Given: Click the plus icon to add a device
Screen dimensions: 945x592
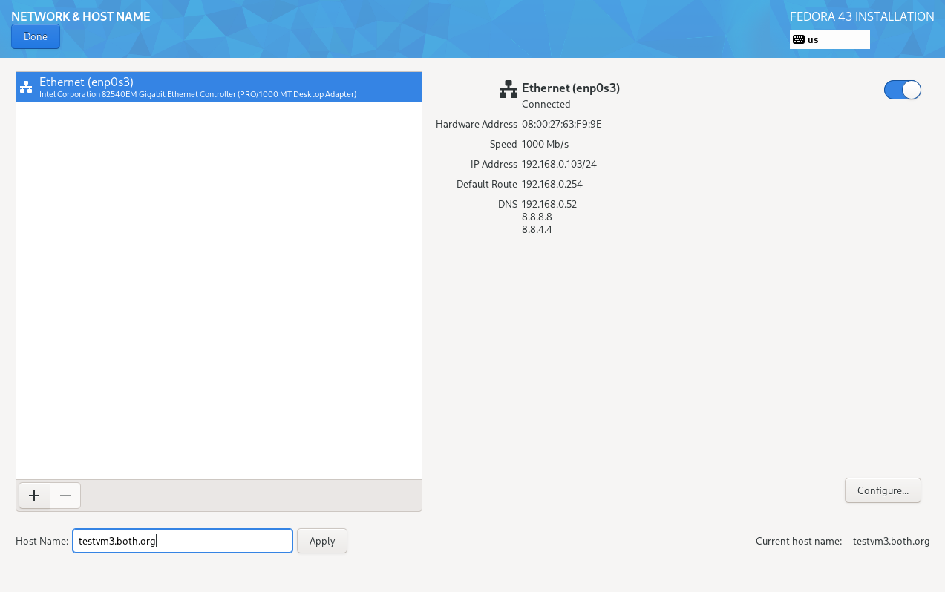Looking at the screenshot, I should click(34, 496).
